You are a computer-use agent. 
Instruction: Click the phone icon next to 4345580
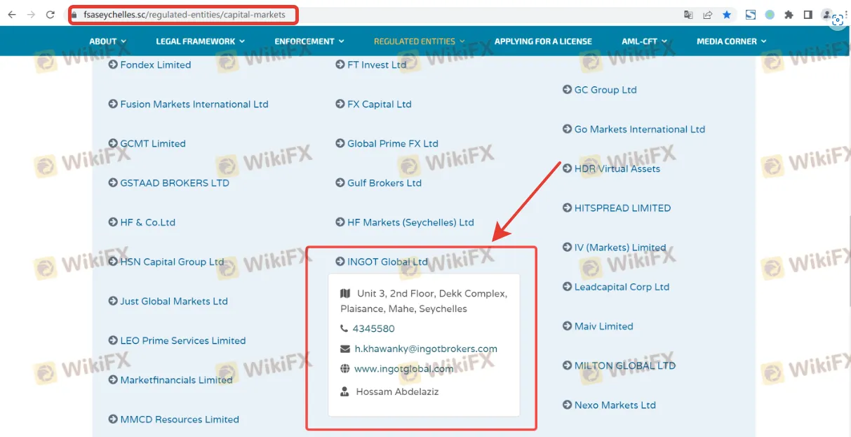pos(344,328)
